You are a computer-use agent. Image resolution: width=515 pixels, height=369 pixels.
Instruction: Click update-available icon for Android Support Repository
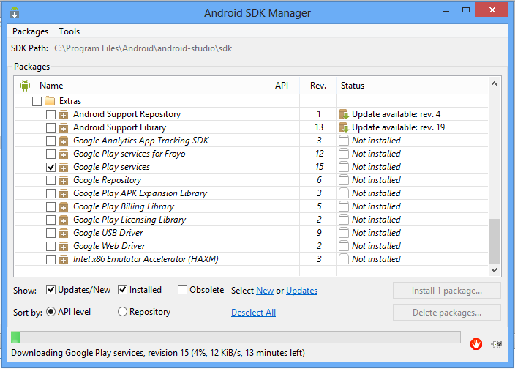[x=344, y=114]
